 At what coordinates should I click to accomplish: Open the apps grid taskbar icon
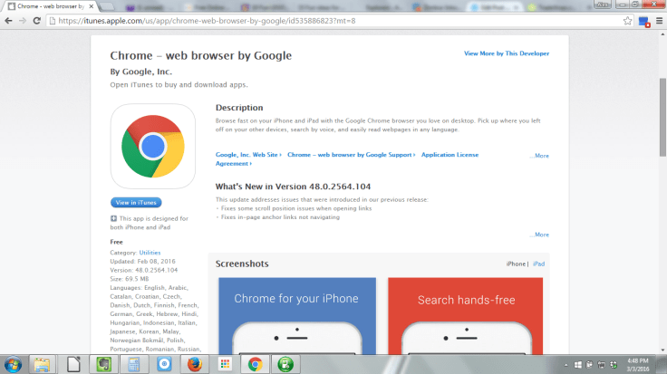point(225,365)
